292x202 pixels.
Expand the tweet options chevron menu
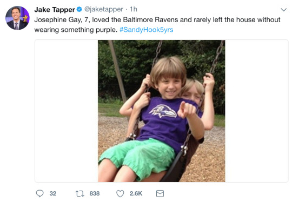point(284,10)
